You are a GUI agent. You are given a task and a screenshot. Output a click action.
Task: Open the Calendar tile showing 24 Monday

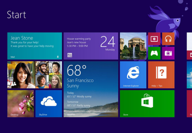point(91,46)
